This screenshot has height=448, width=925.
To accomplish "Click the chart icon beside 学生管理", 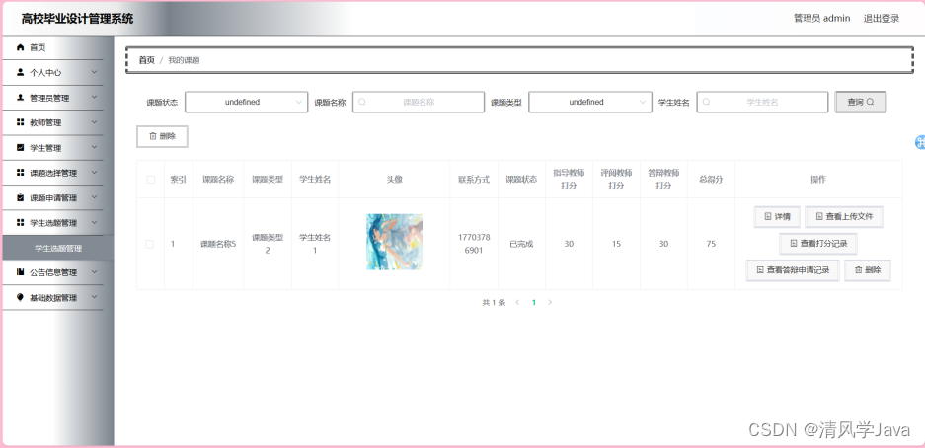I will [21, 147].
